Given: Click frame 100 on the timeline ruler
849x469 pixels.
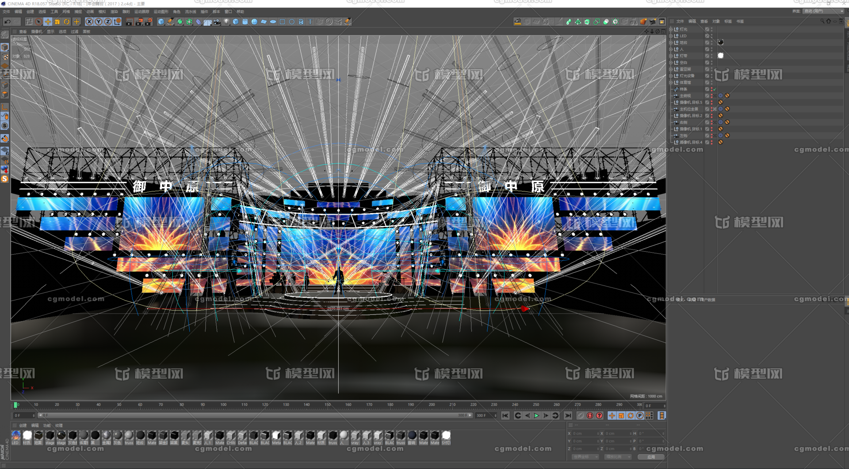Looking at the screenshot, I should pyautogui.click(x=223, y=405).
